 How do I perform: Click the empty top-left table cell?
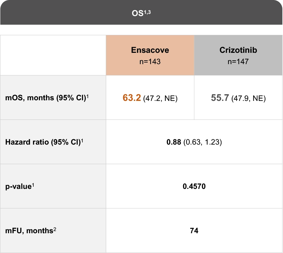(53, 55)
